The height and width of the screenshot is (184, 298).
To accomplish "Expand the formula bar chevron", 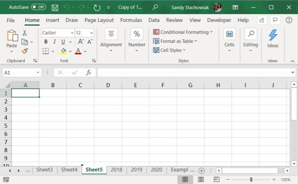I will tap(293, 72).
